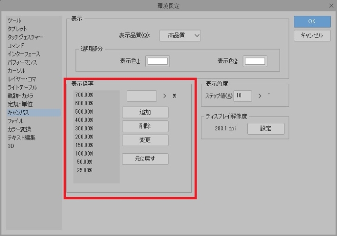337x236 pixels.
Task: Select the highlighted キャンバス category
Action: 34,112
